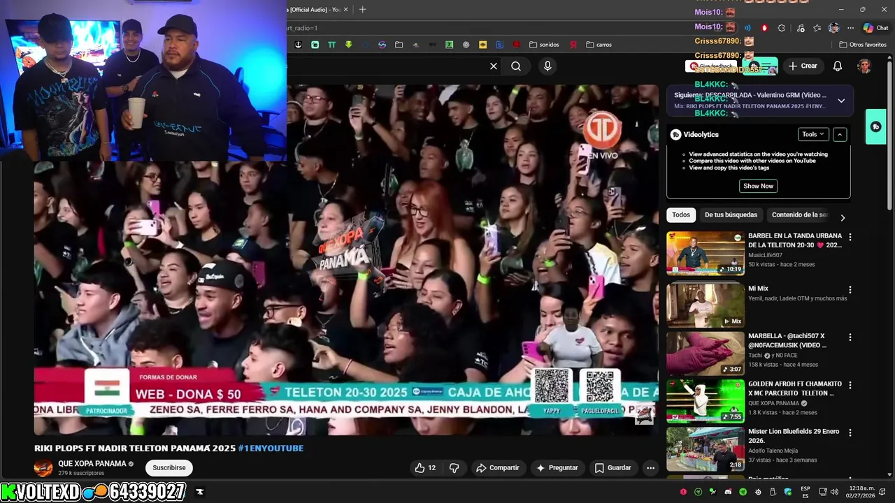Open options for Mister Lion Bluefields video

850,432
